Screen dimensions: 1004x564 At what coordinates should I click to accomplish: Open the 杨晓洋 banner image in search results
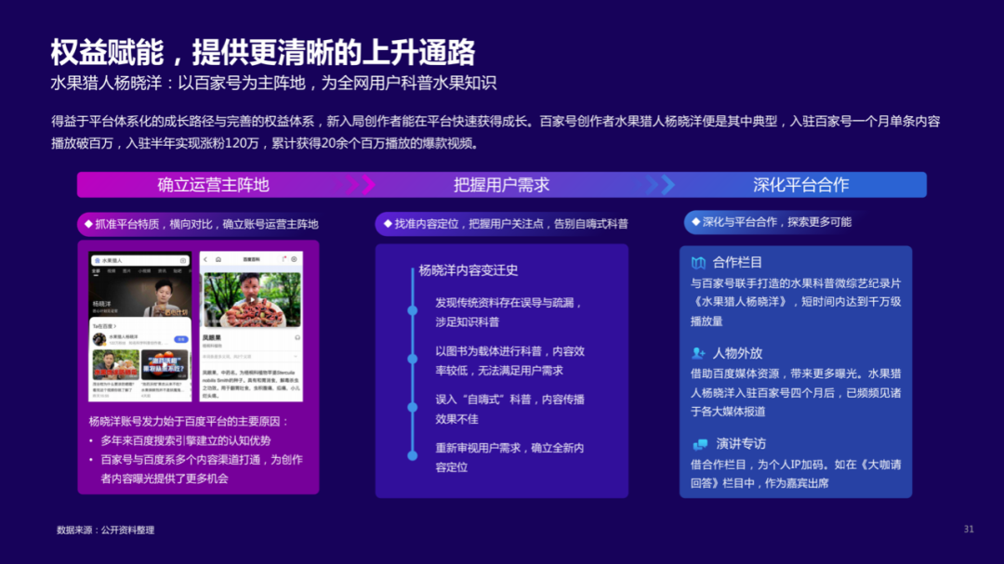click(x=140, y=296)
